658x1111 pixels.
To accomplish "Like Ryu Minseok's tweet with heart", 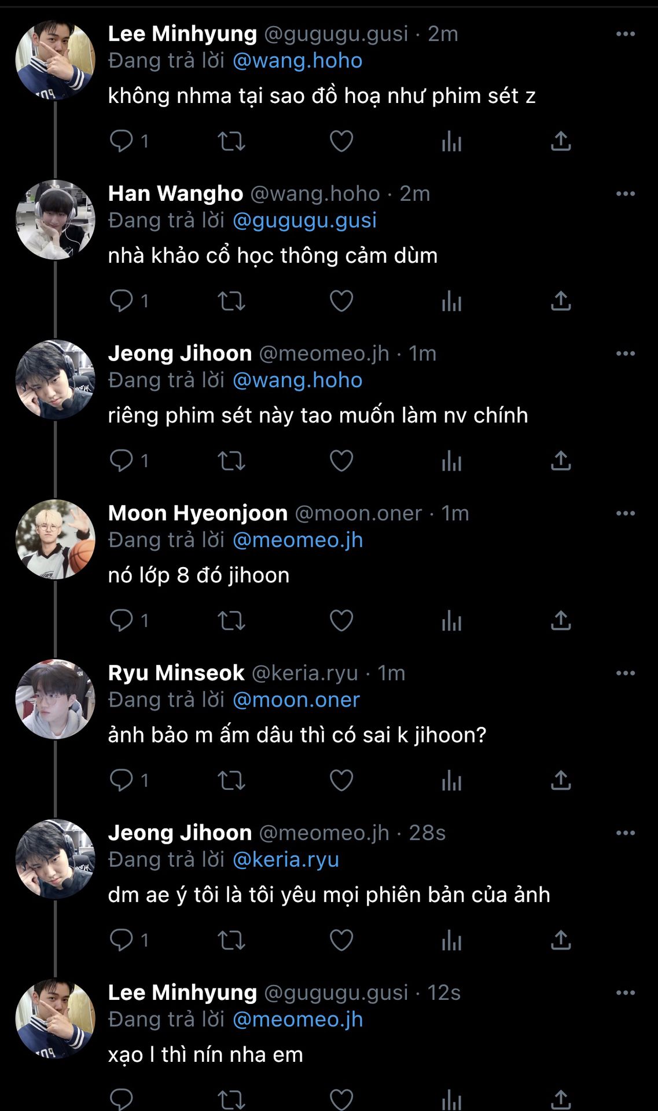I will (x=341, y=780).
